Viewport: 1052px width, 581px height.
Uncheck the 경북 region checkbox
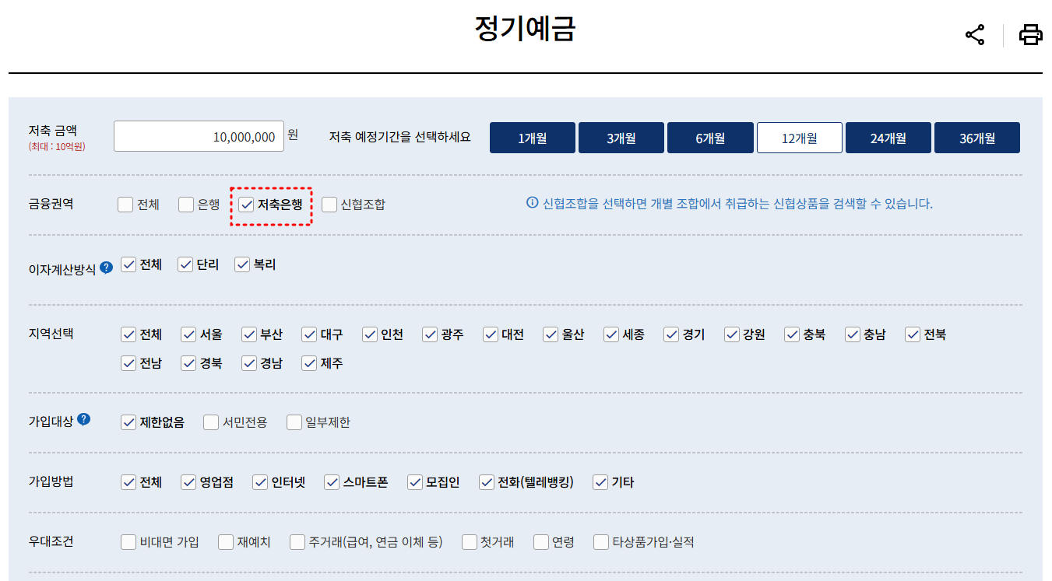tap(188, 363)
